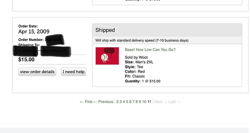Jump to page 8 in pagination

point(136,102)
